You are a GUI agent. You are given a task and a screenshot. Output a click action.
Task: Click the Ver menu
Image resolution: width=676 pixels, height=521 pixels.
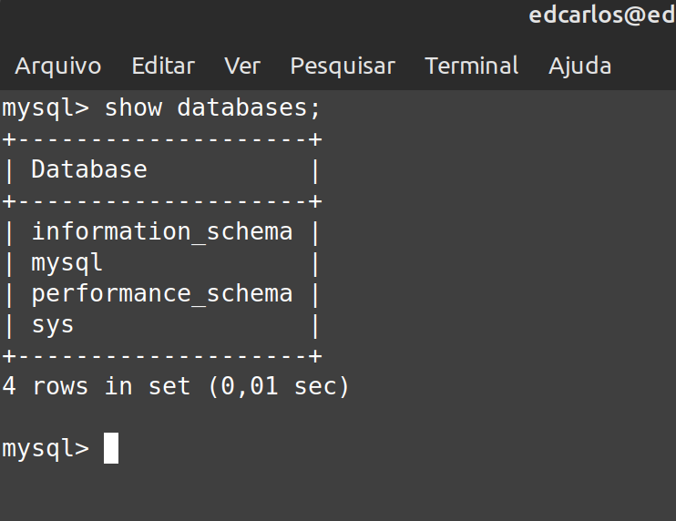[x=242, y=66]
